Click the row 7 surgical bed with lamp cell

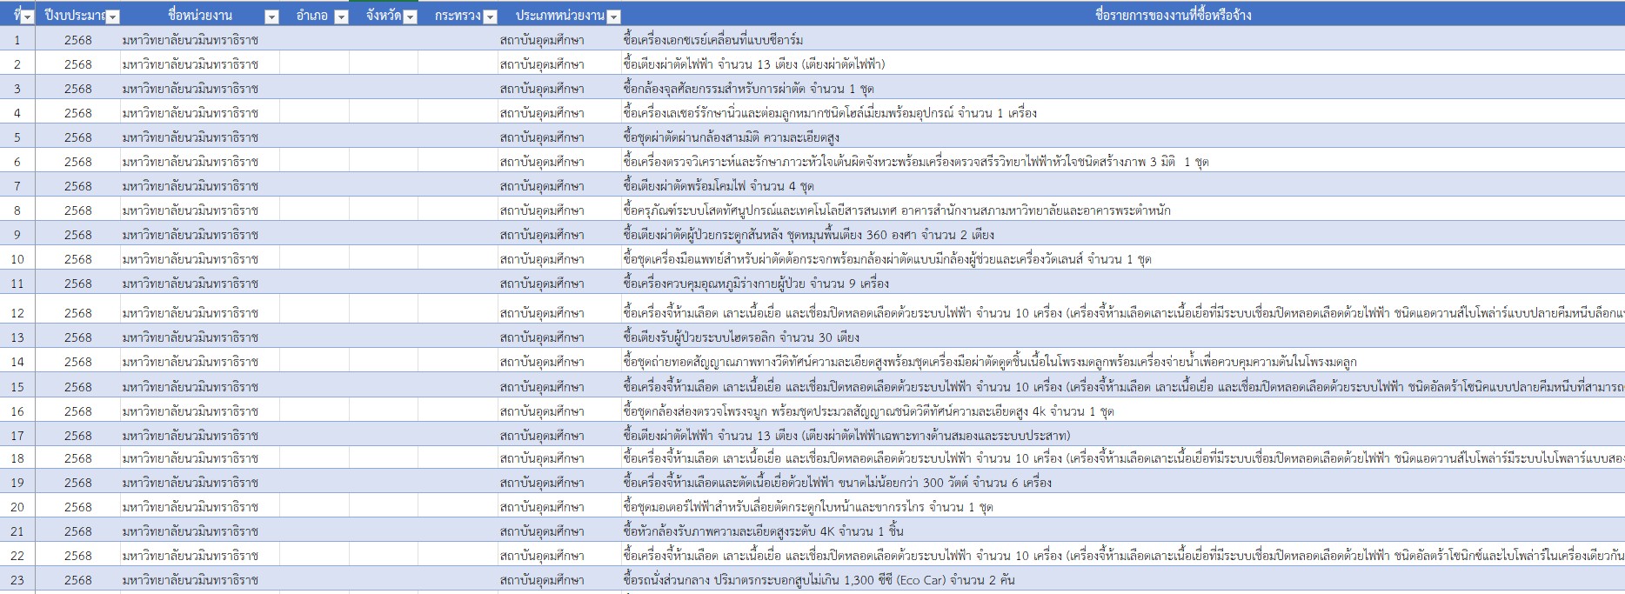(719, 186)
